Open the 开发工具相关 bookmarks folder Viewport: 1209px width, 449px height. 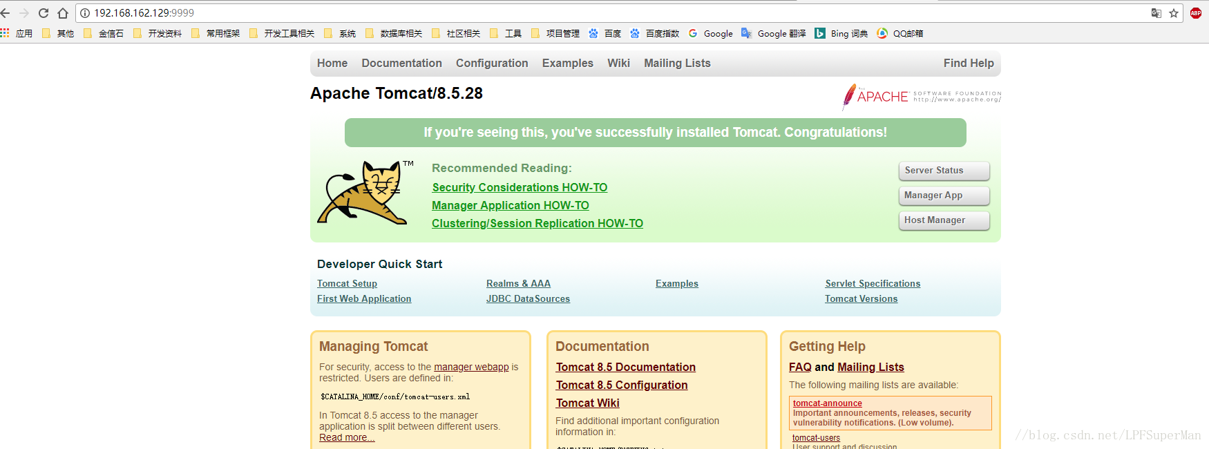pos(282,33)
